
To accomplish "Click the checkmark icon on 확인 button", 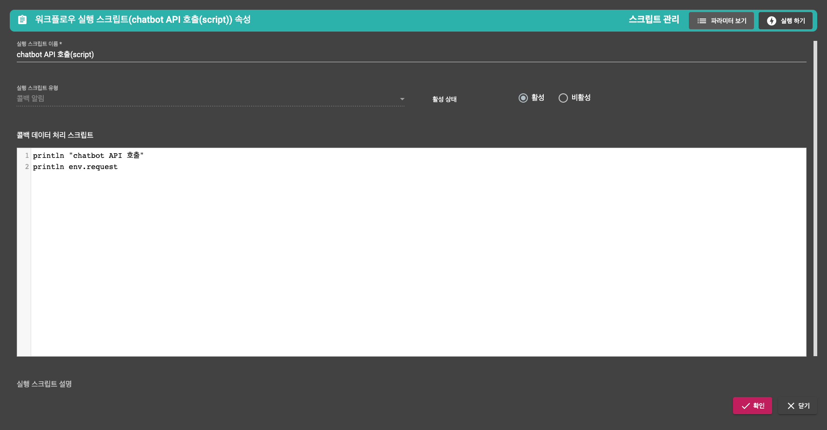I will 746,406.
